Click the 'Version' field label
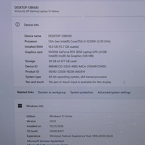This screenshot has height=145, width=145. (x=31, y=121)
